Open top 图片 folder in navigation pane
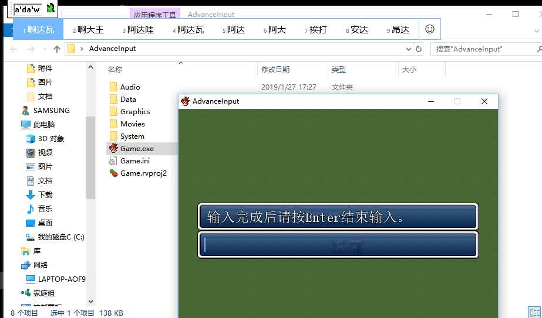This screenshot has height=318, width=542. [x=45, y=83]
